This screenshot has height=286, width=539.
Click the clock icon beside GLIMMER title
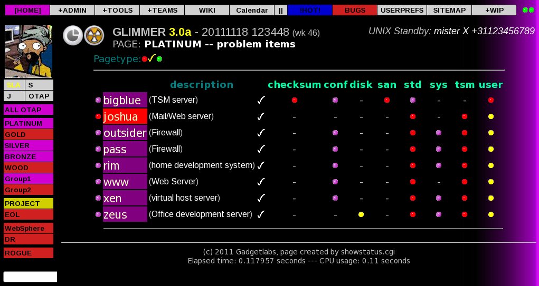coord(72,35)
